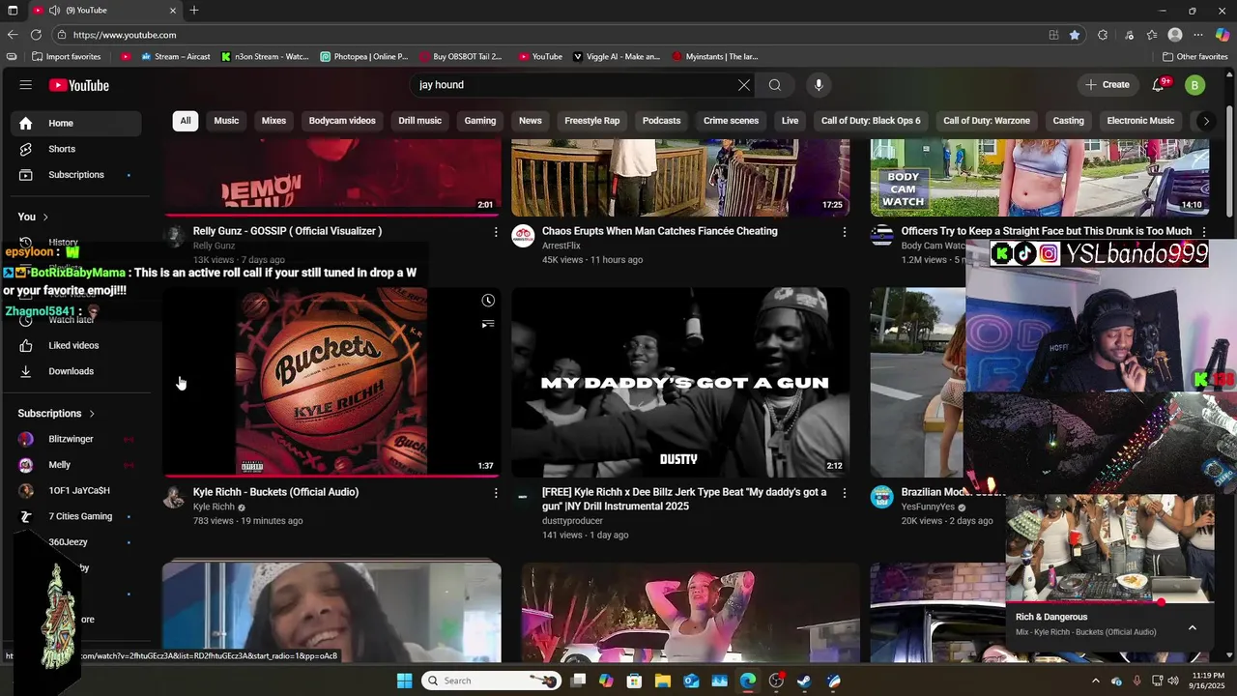Clear the search box with X icon
1237x696 pixels.
[743, 85]
